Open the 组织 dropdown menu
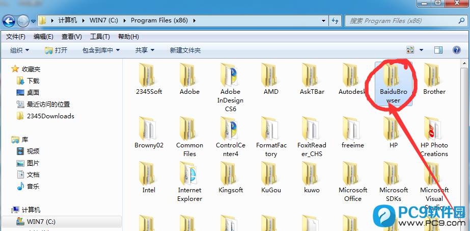The image size is (470, 231). click(20, 50)
